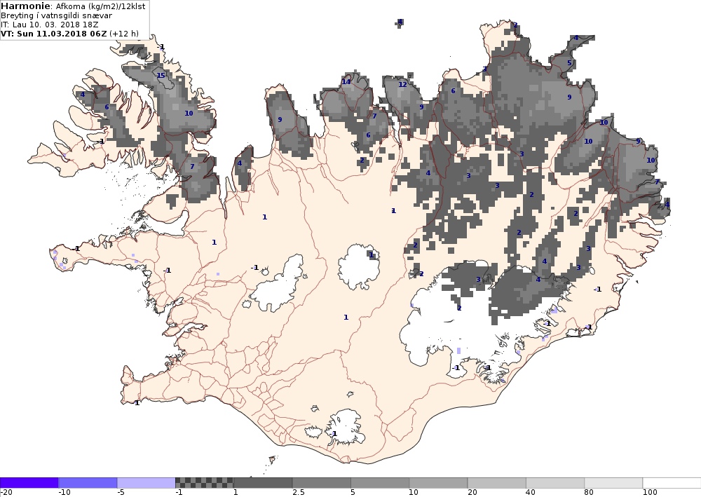Click the "Harmonie" model title text
701x497 pixels.
point(27,6)
